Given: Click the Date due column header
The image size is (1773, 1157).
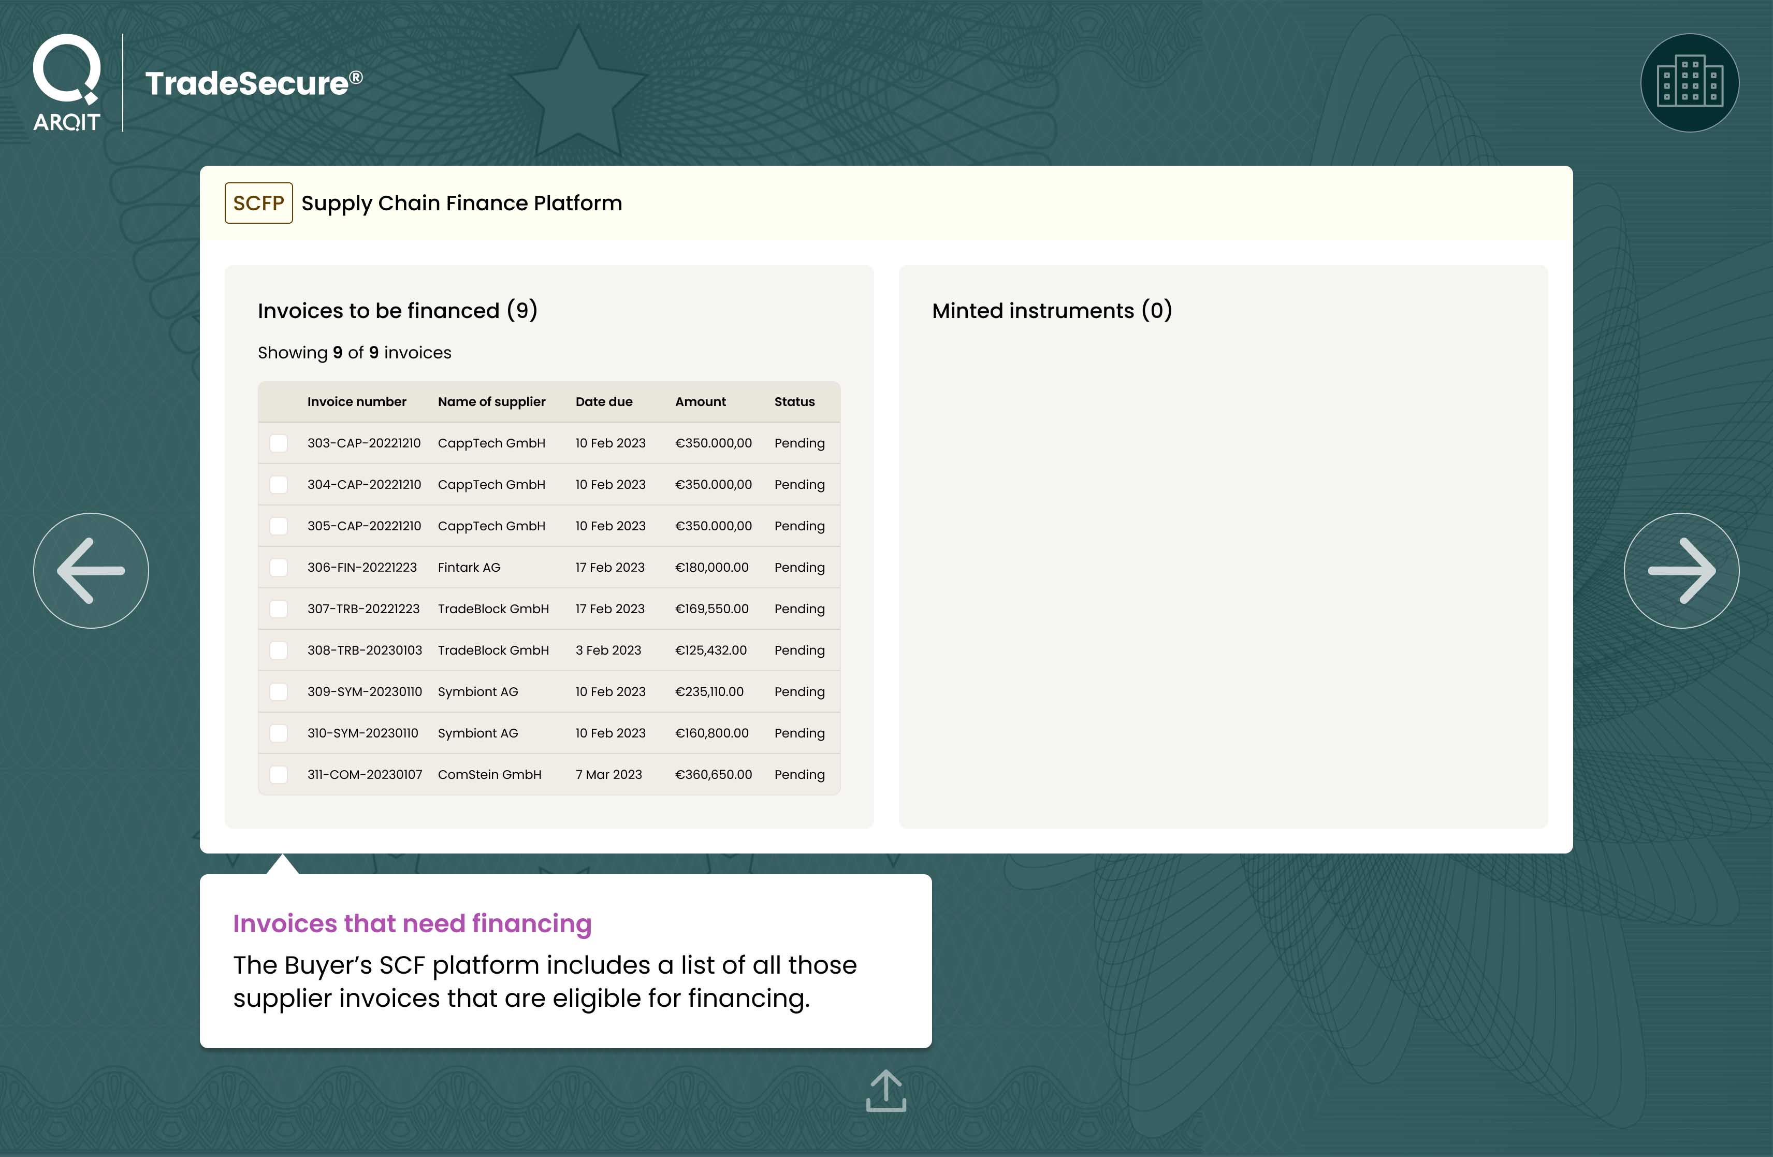Looking at the screenshot, I should tap(603, 401).
